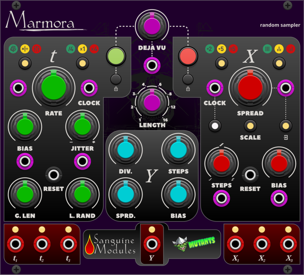
Task: Click the magenta DEJA VU knob
Action: pos(152,26)
